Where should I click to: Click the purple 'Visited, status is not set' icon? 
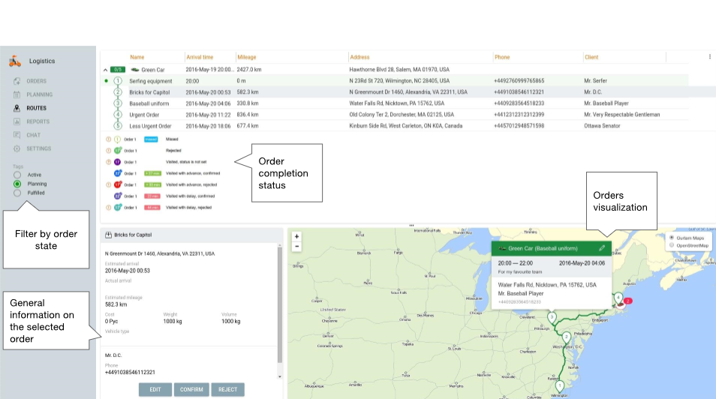117,162
